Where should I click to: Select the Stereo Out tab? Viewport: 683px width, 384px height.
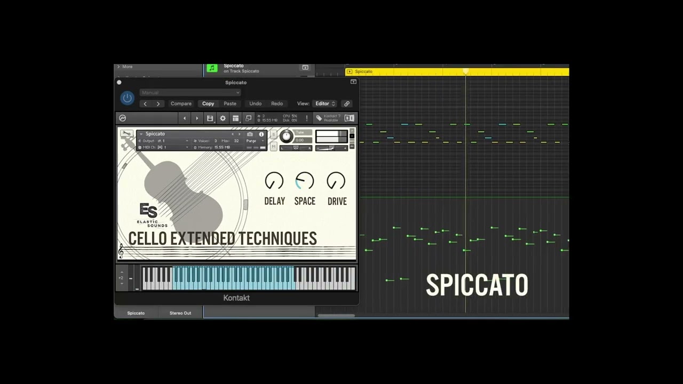[x=180, y=313]
